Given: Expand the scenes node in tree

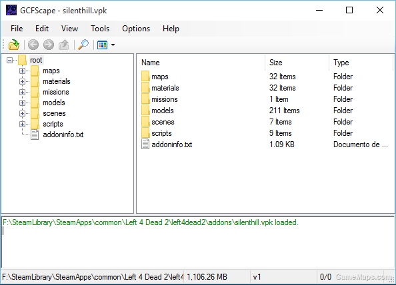Looking at the screenshot, I should [x=22, y=113].
